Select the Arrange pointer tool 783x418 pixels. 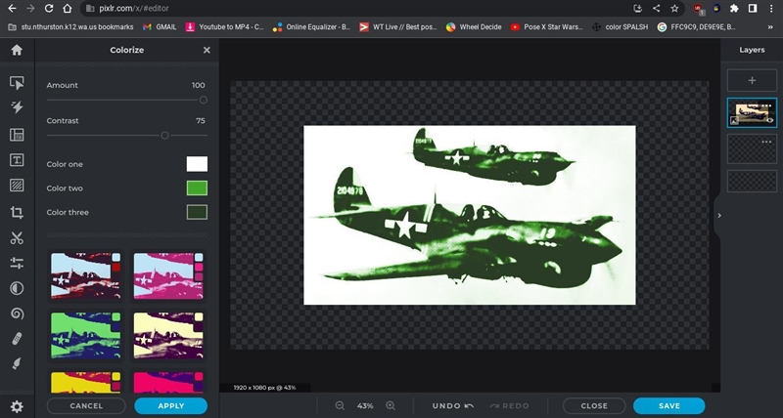click(17, 83)
